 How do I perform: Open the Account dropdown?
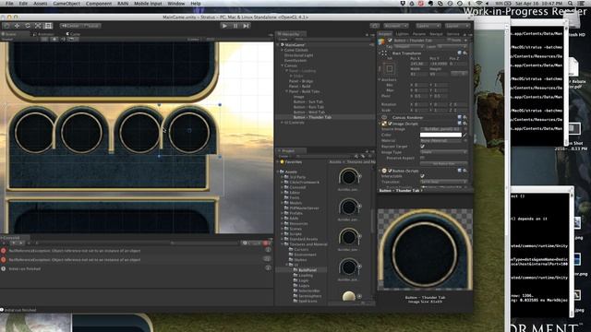pyautogui.click(x=396, y=26)
